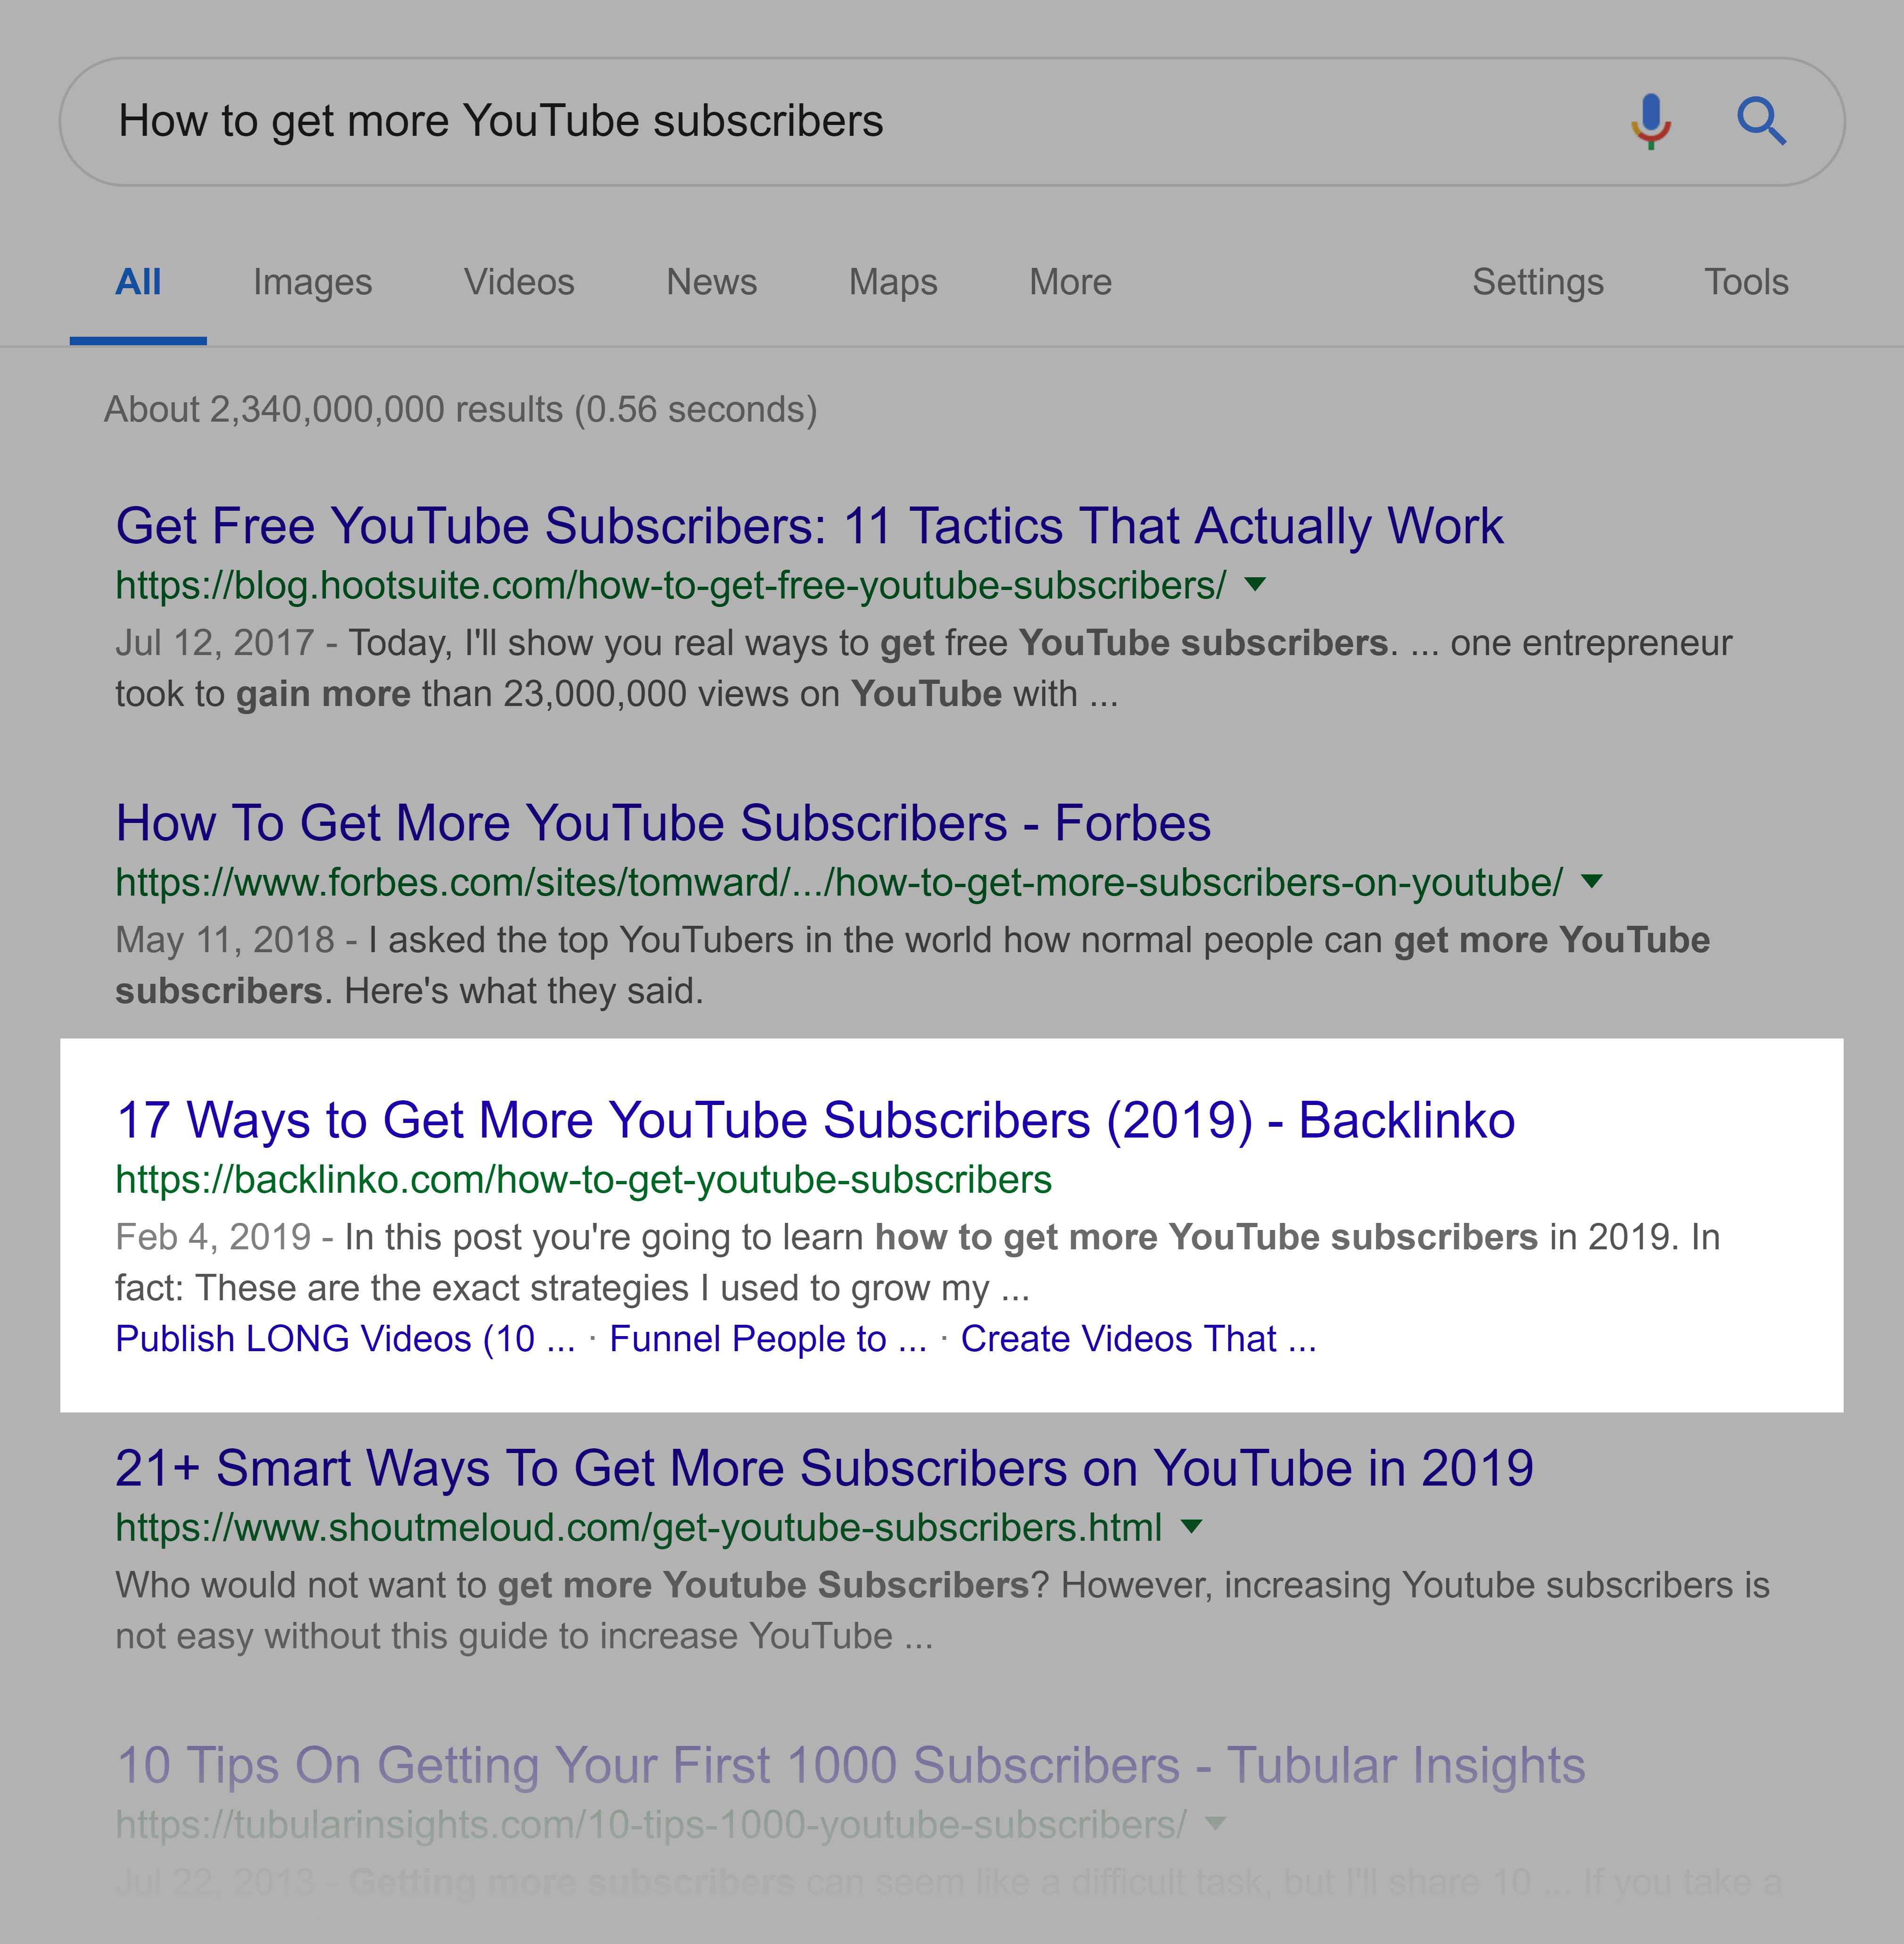The width and height of the screenshot is (1904, 1944).
Task: Expand the ShoutMeLoud URL dropdown arrow
Action: pyautogui.click(x=1191, y=1526)
